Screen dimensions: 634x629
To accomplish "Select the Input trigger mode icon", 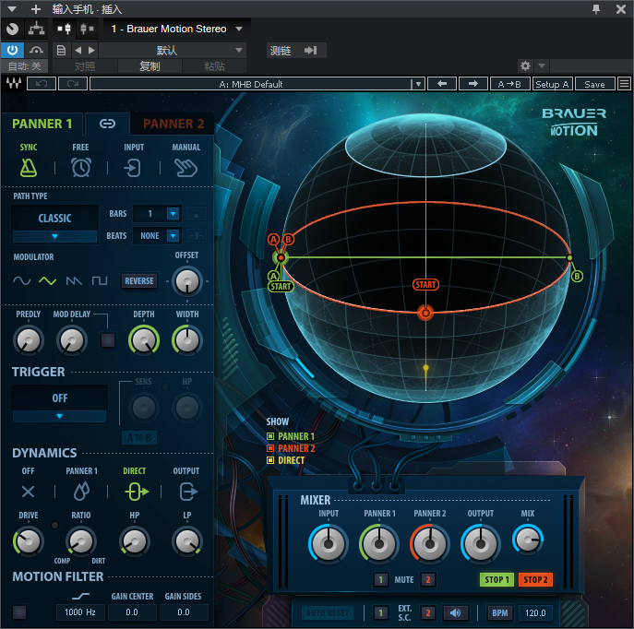I will point(133,168).
